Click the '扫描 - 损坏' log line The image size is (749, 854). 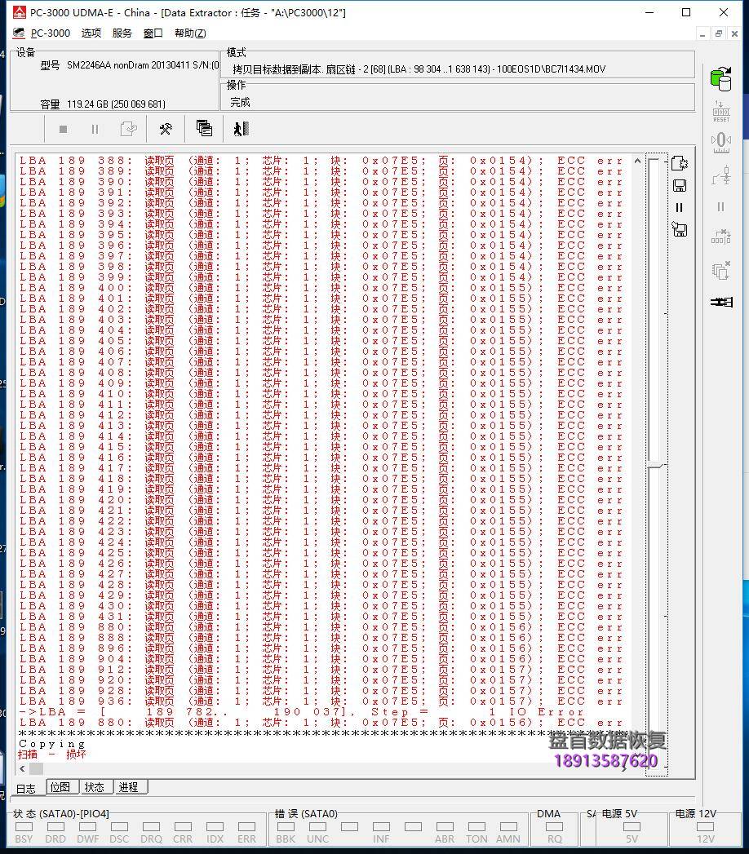[x=51, y=754]
